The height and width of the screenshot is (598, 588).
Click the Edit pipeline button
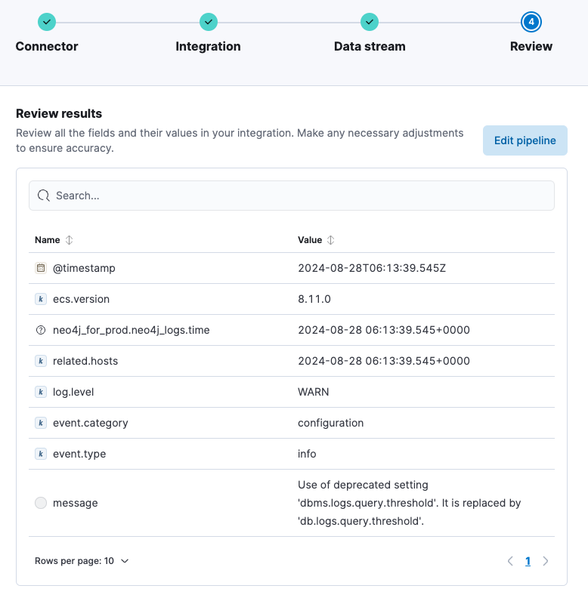click(x=525, y=140)
